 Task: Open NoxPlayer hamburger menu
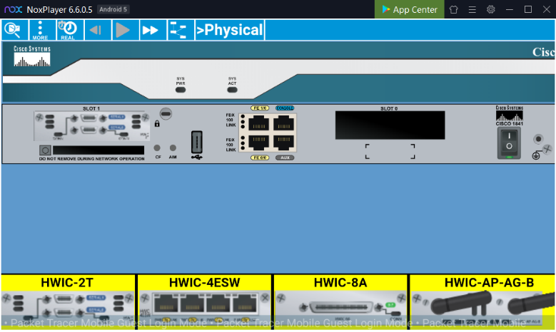point(472,9)
